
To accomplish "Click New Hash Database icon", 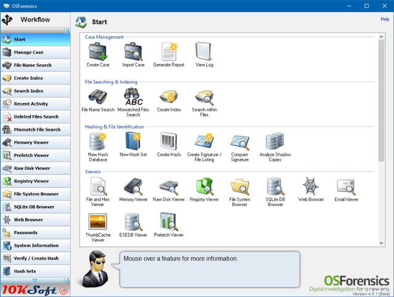I will 98,141.
